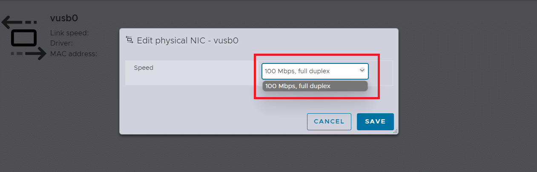The width and height of the screenshot is (537, 172).
Task: Click the right-pointing arrow of the NIC icon
Action: tap(29, 54)
